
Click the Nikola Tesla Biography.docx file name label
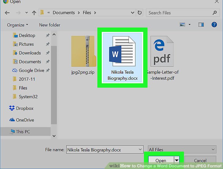click(123, 75)
